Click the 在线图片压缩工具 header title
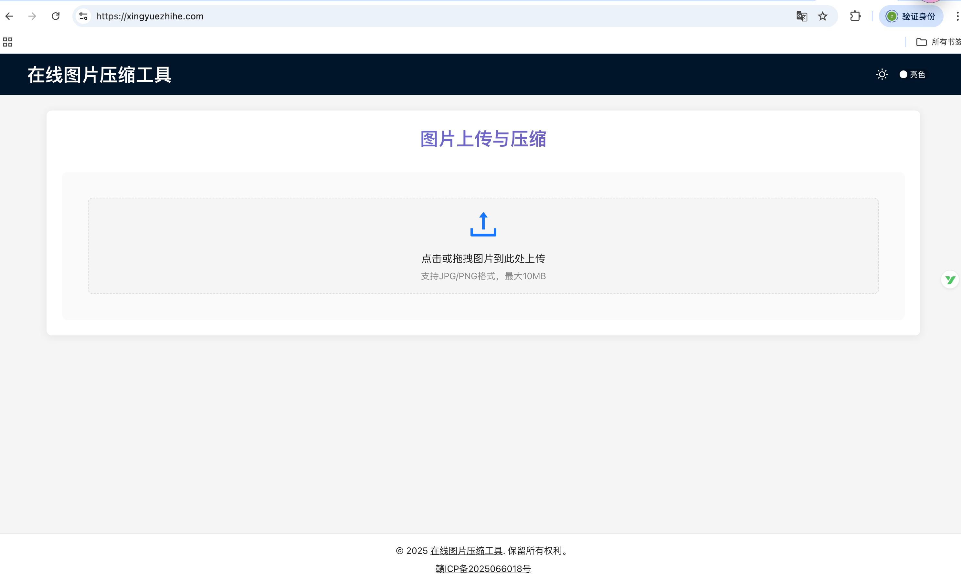 pos(99,75)
